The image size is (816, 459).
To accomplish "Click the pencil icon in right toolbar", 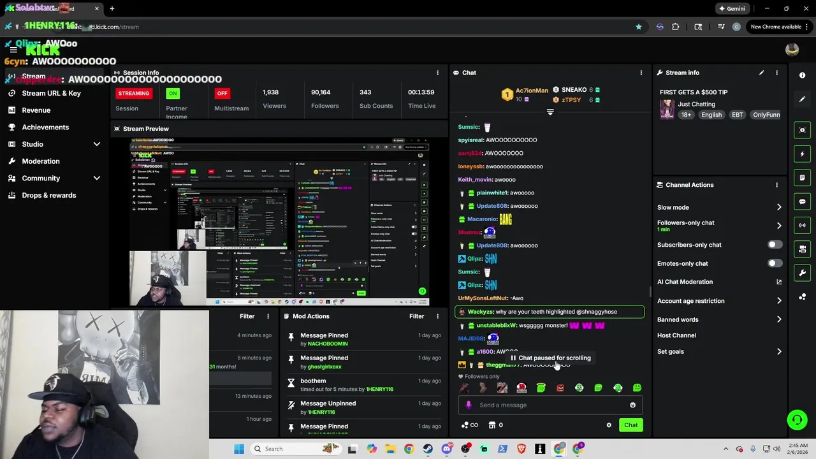I will click(803, 99).
